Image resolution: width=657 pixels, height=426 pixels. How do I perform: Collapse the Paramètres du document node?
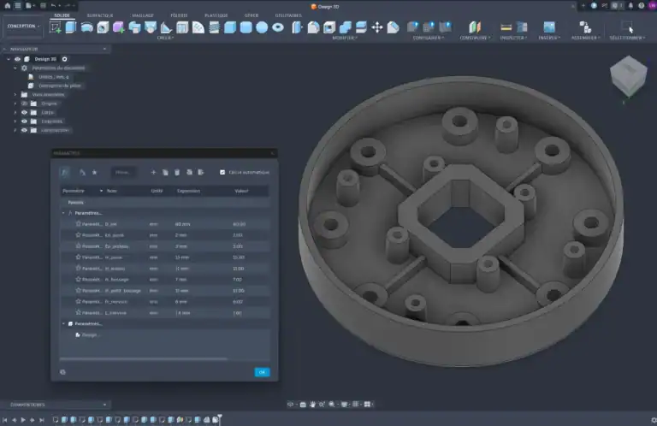point(15,68)
